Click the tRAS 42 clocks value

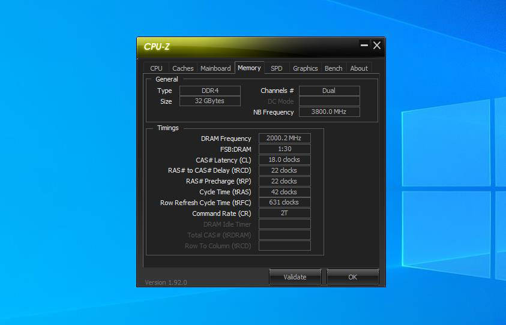pyautogui.click(x=285, y=192)
